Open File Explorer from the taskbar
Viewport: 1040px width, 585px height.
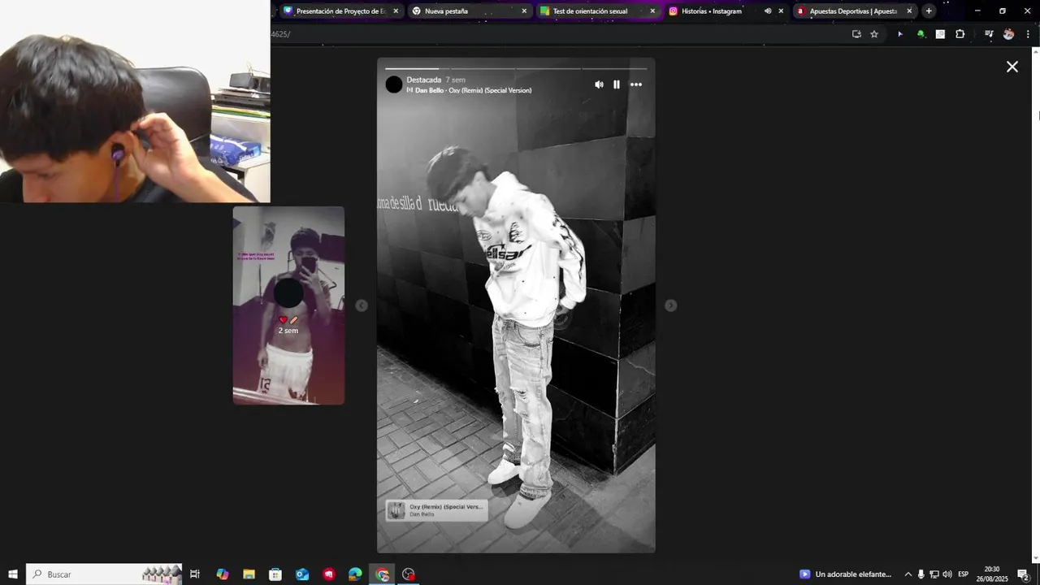pyautogui.click(x=249, y=574)
